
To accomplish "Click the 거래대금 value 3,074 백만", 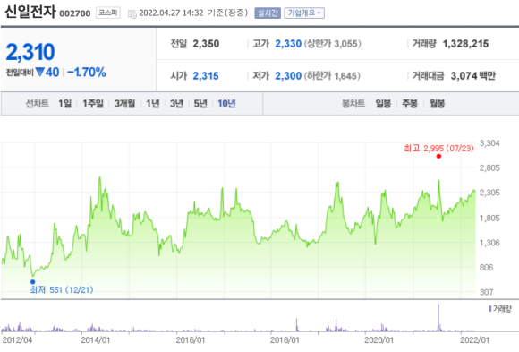I will coord(473,76).
